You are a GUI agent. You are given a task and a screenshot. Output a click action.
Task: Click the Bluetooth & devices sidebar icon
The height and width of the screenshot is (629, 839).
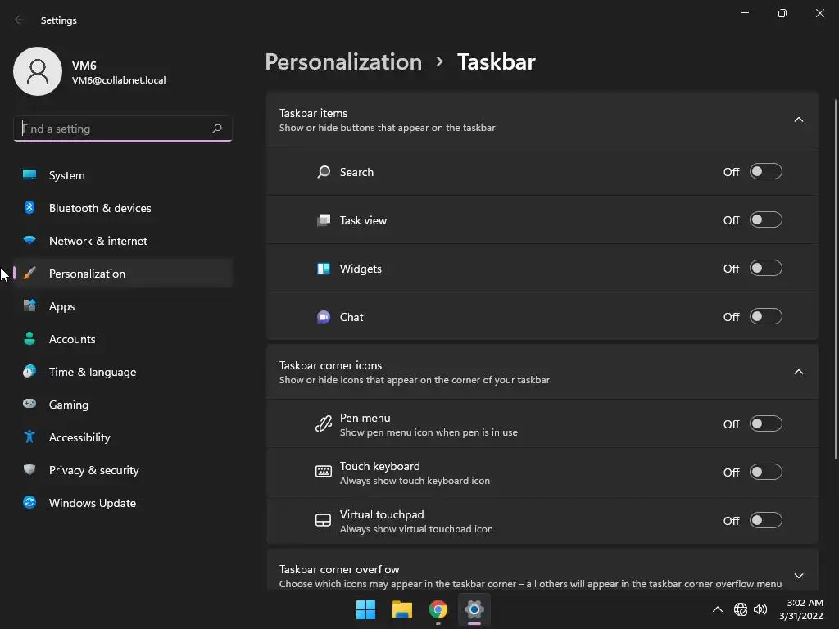coord(29,208)
